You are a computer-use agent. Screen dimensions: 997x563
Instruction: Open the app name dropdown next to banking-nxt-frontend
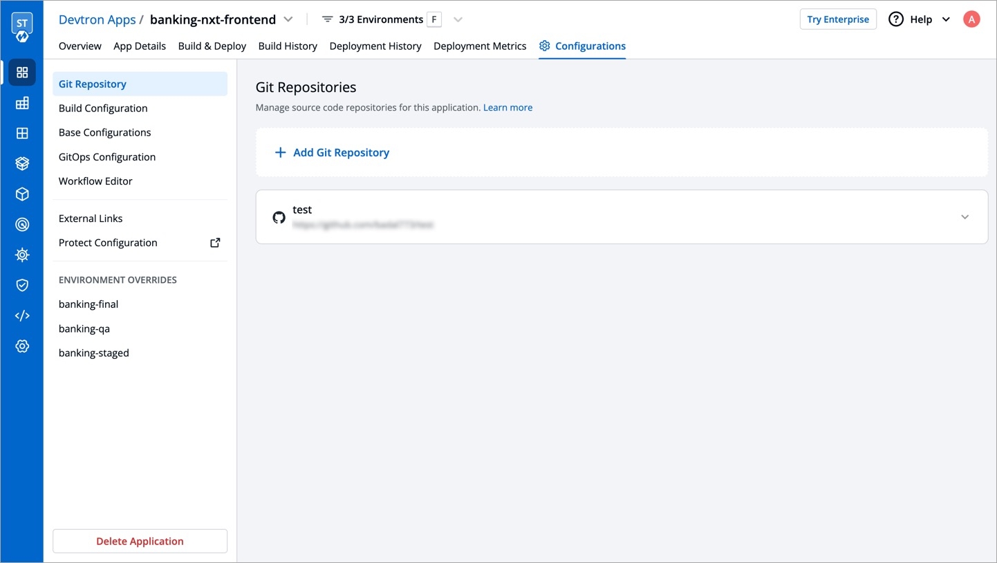pos(288,19)
